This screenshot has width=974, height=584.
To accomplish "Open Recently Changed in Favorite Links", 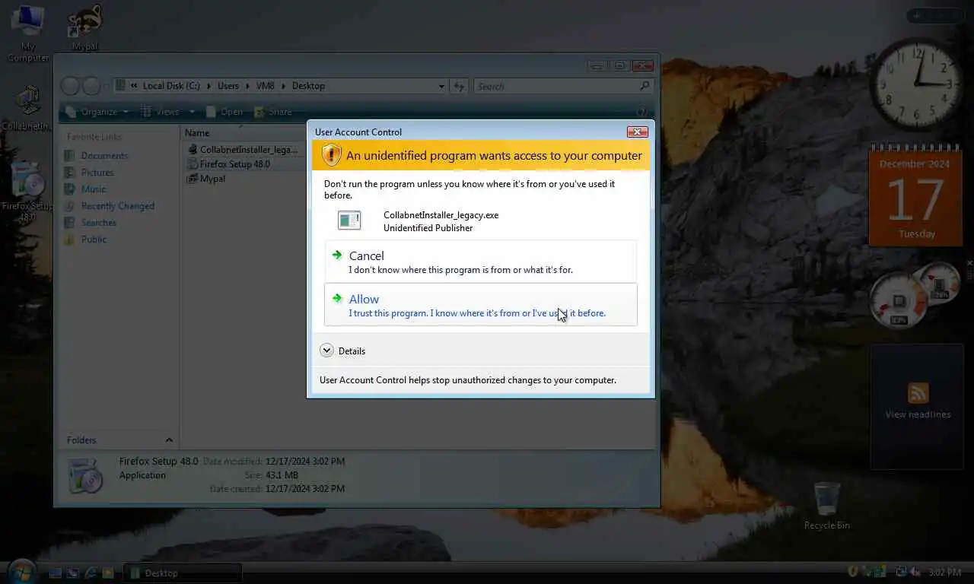I will [x=110, y=205].
